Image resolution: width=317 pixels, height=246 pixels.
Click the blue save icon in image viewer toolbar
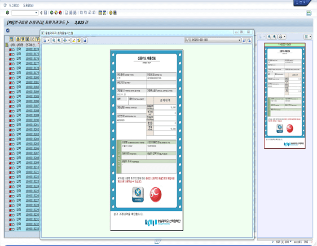pos(85,40)
